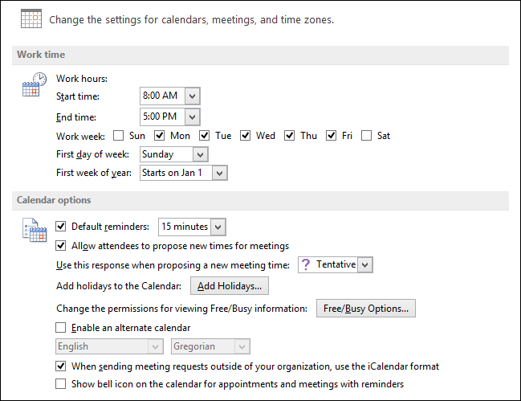Uncheck the iCalendar format option
The height and width of the screenshot is (401, 521).
point(61,366)
